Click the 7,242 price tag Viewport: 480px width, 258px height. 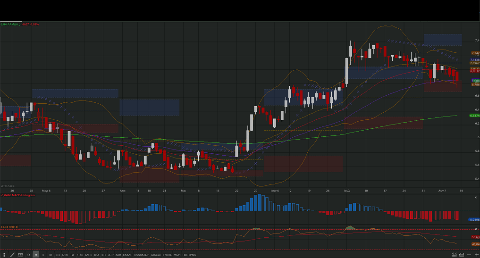475,53
